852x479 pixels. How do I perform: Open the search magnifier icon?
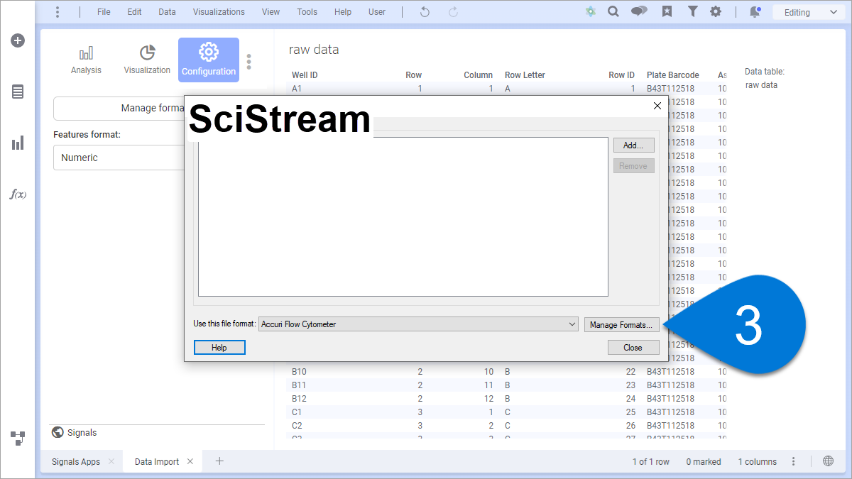coord(613,12)
